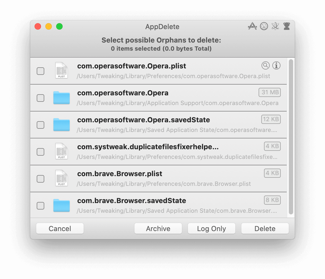Click the path /Users/Tweaking/Library/Preferences/com.brave.Browser.plist
The height and width of the screenshot is (279, 325).
click(164, 184)
